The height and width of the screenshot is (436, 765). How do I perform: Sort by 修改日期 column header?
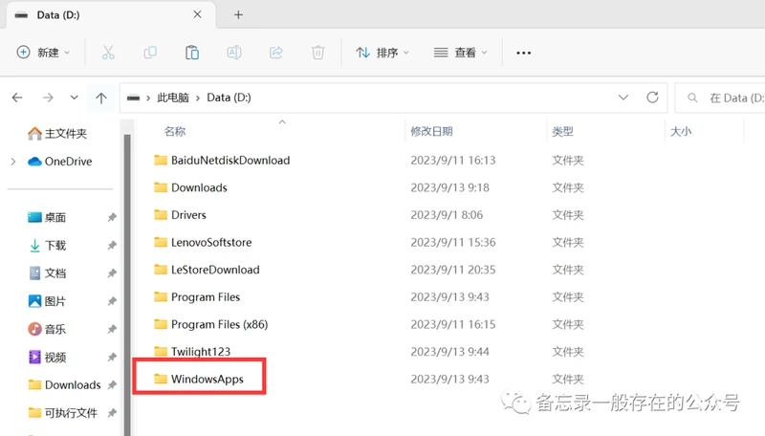pos(431,131)
